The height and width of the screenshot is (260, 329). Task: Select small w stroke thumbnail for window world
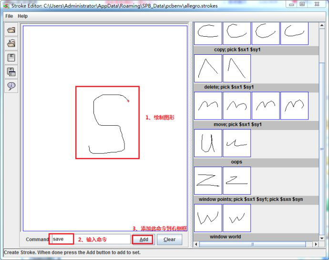pyautogui.click(x=236, y=218)
